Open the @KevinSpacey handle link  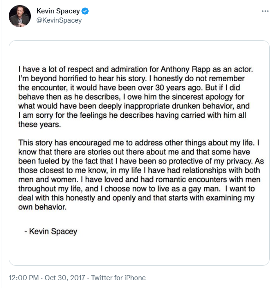pyautogui.click(x=59, y=20)
